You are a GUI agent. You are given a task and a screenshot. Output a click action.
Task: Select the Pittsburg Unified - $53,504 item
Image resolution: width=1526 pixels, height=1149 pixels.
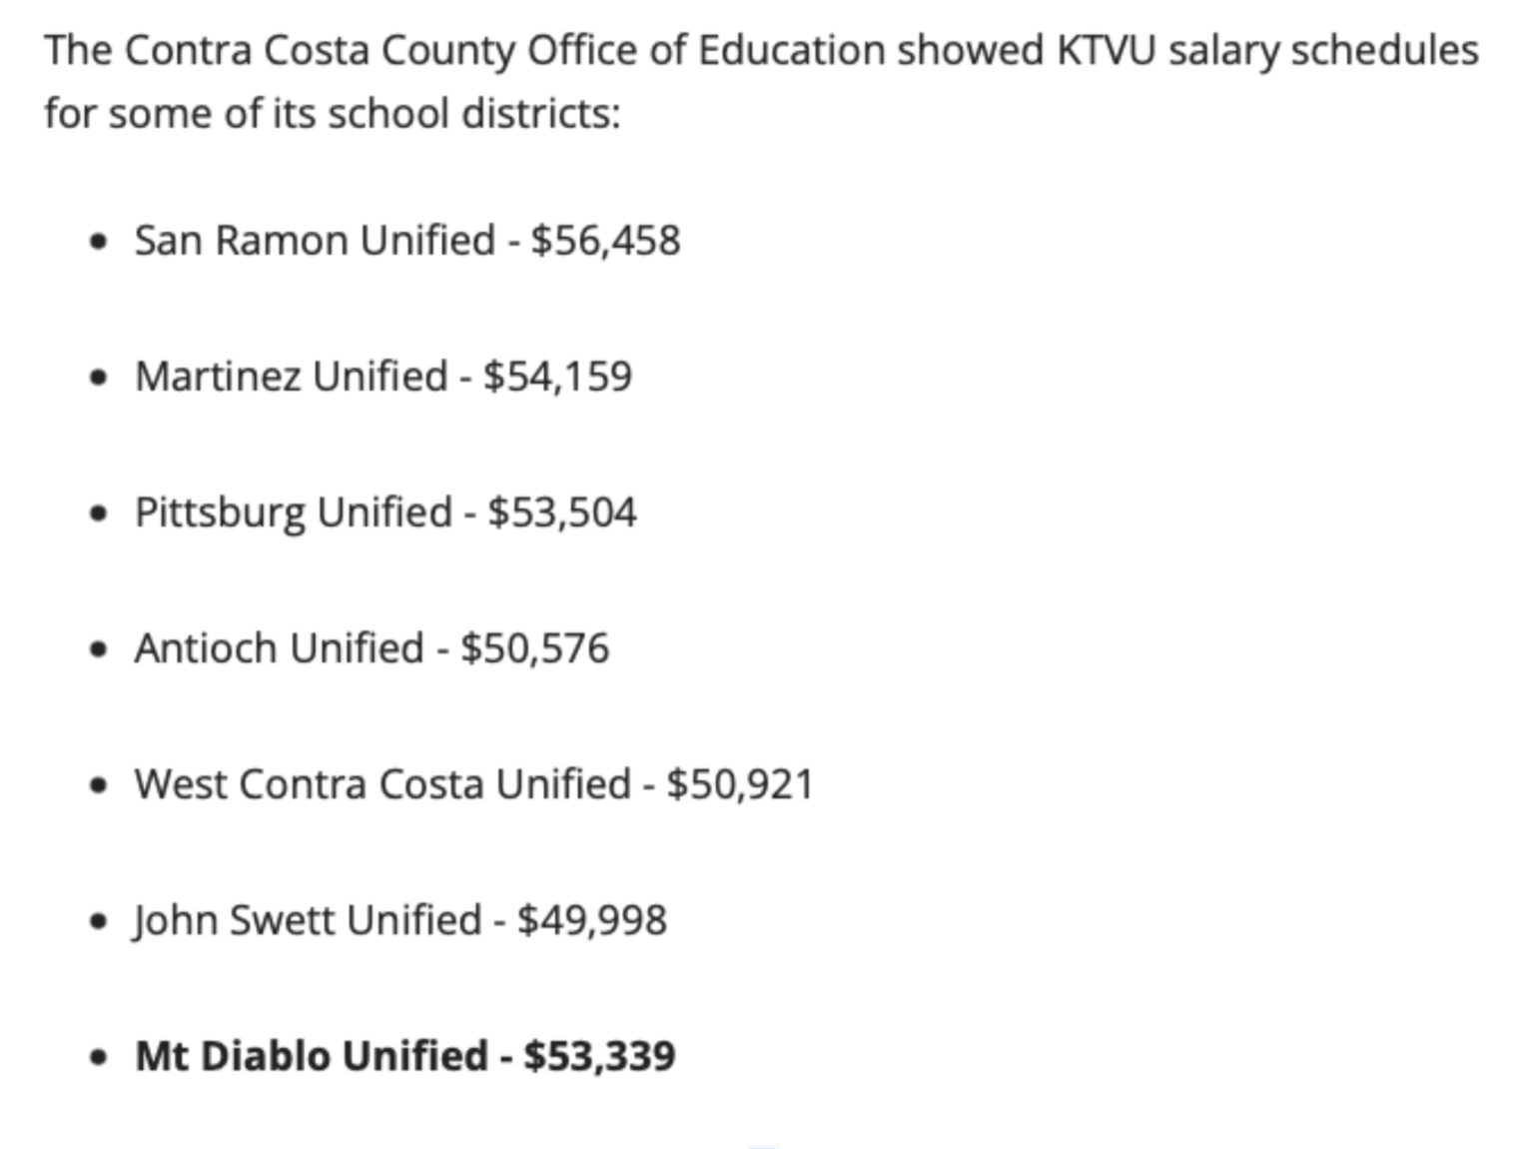385,513
